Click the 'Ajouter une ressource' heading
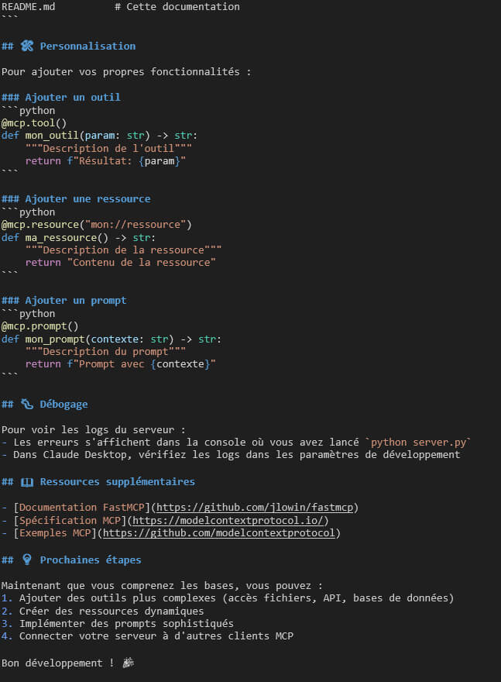The height and width of the screenshot is (682, 501). tap(88, 199)
